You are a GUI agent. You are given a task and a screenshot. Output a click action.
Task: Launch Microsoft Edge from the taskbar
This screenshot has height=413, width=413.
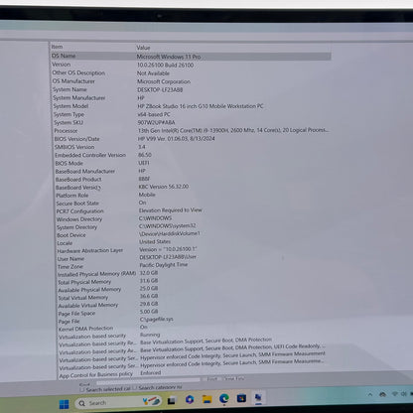coord(224,398)
